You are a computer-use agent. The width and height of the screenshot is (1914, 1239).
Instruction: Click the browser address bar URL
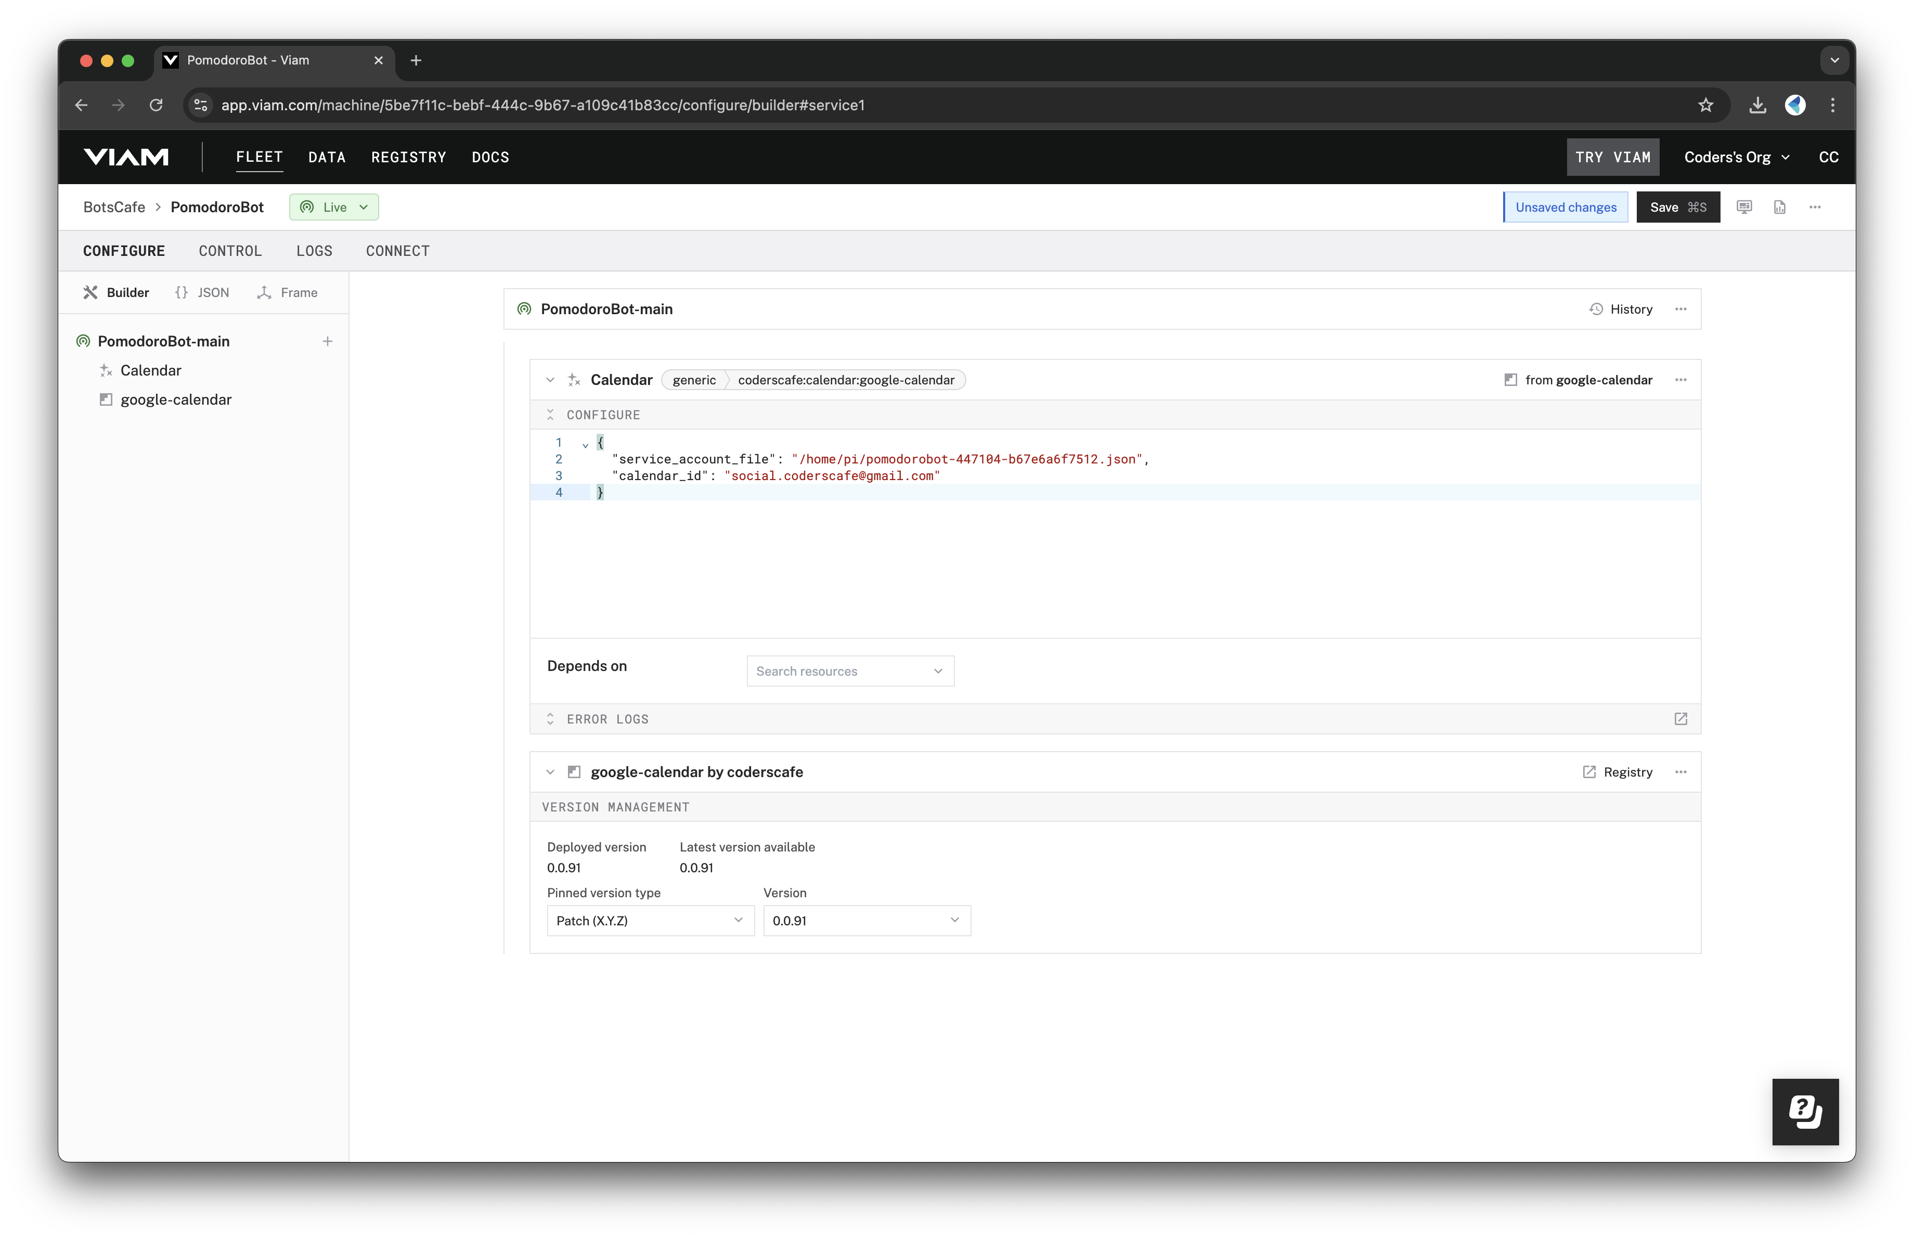tap(543, 105)
